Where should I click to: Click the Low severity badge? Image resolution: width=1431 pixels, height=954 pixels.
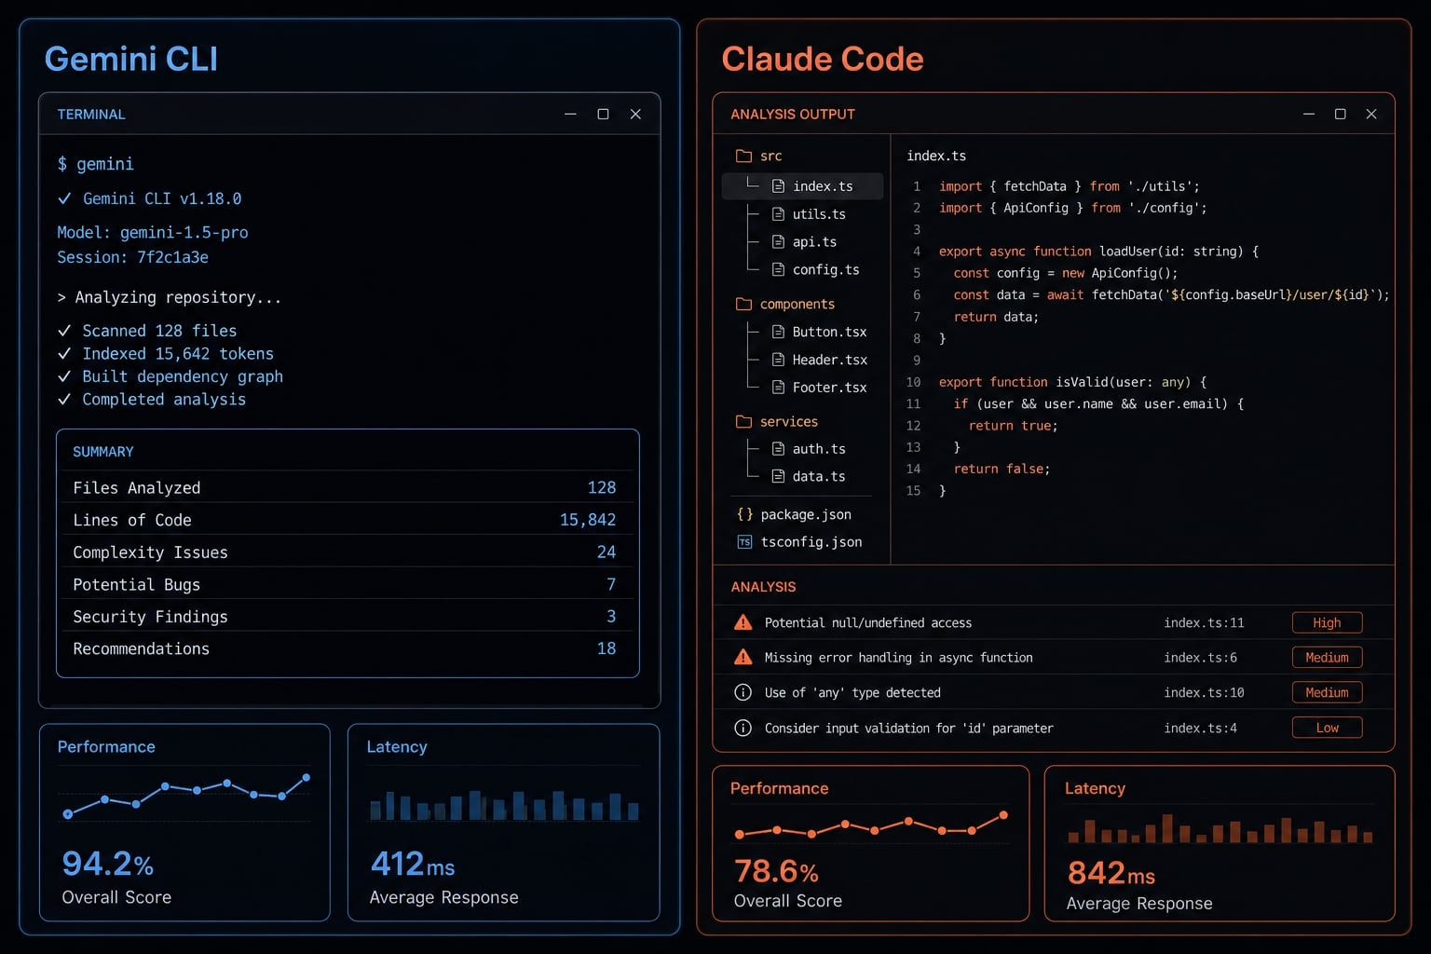click(x=1327, y=728)
